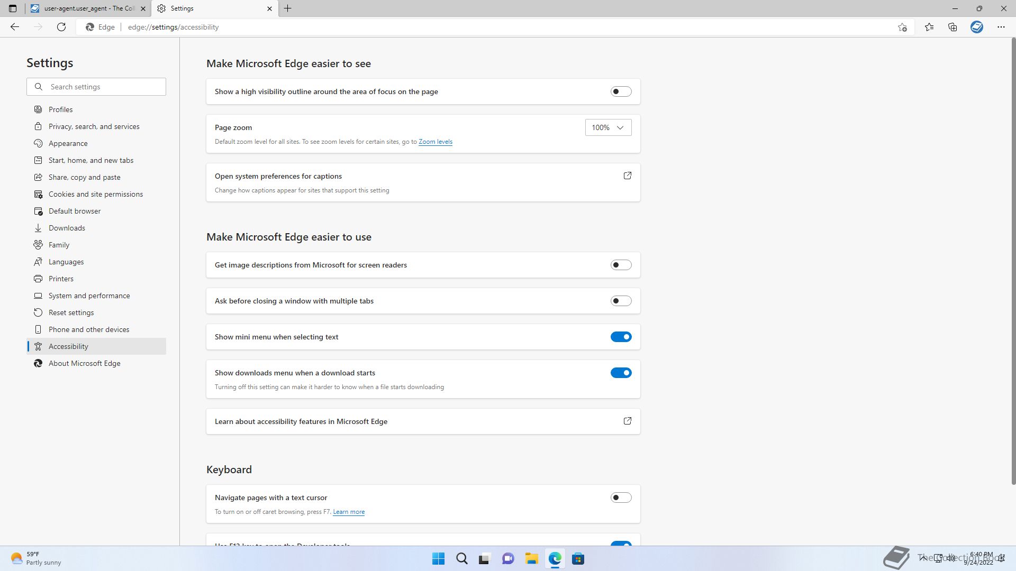Expand the Page zoom 100% dropdown
1016x571 pixels.
[608, 127]
